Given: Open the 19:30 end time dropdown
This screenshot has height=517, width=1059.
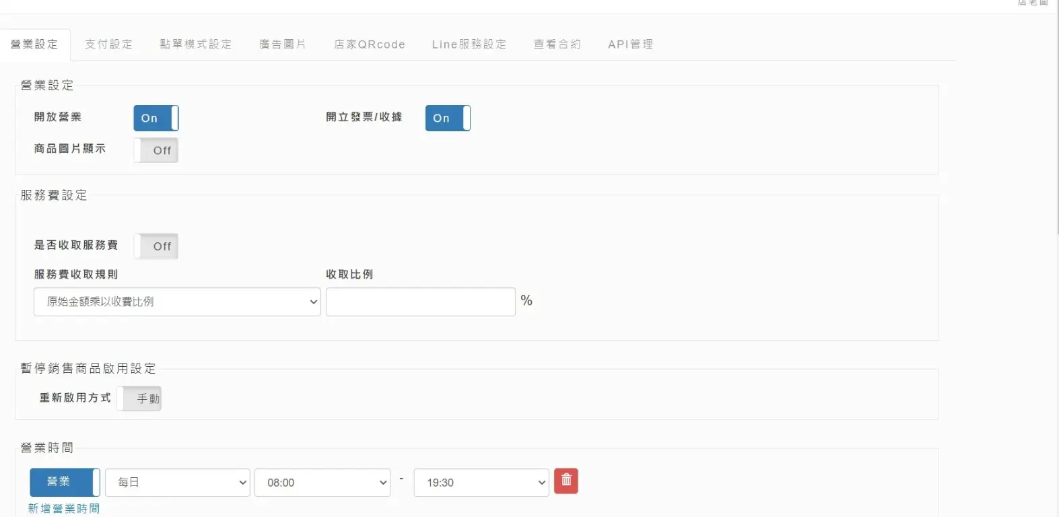Looking at the screenshot, I should (x=481, y=483).
